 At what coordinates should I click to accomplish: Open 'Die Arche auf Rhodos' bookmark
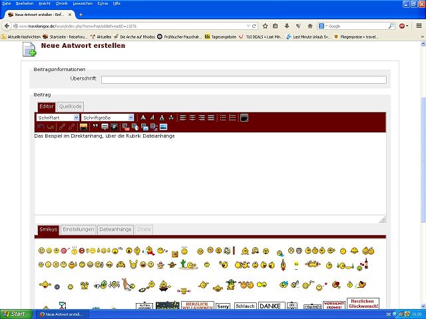(x=134, y=37)
